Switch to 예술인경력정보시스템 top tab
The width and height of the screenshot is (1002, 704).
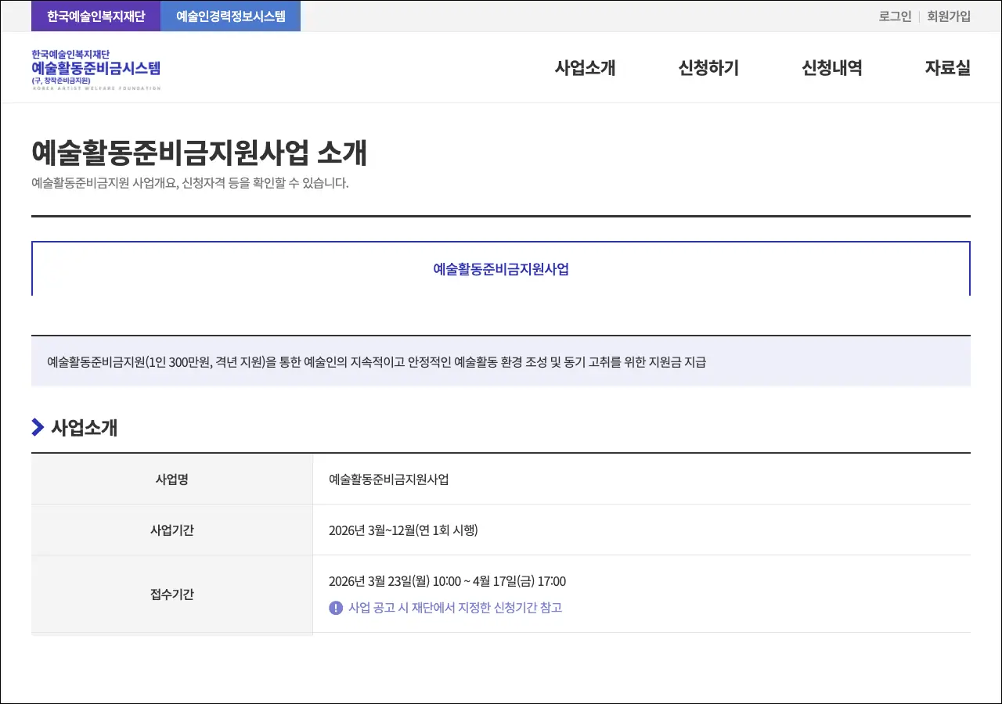click(x=230, y=16)
